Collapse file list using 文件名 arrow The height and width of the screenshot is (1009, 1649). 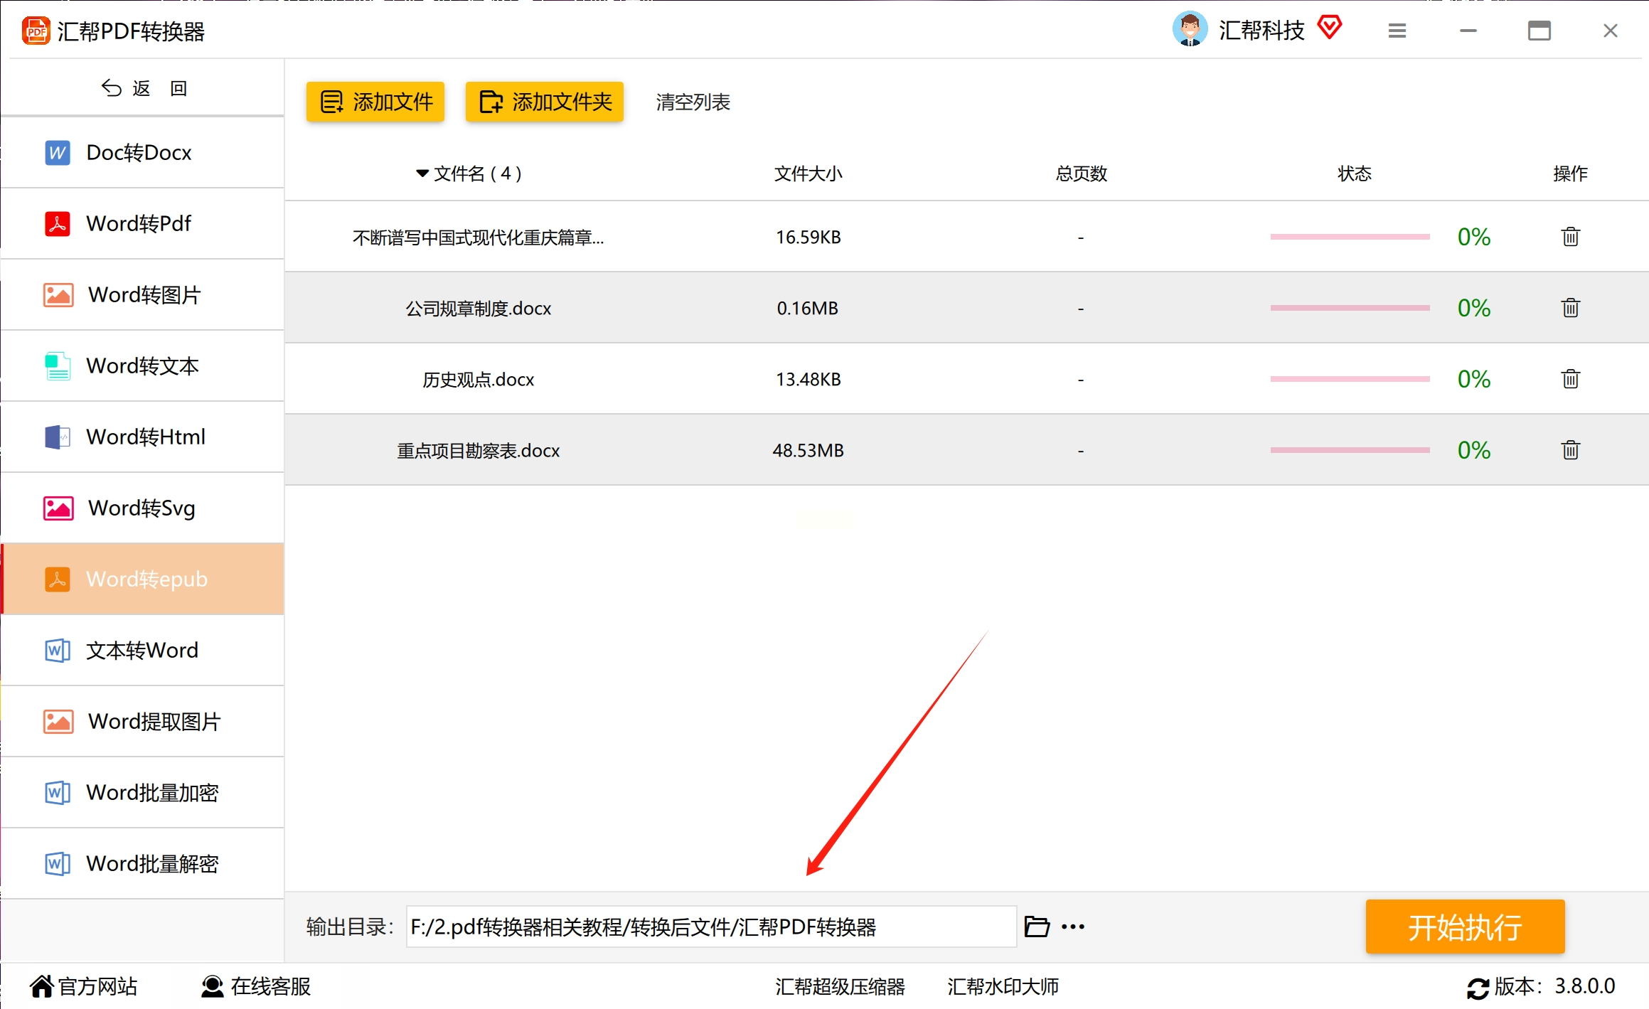(422, 173)
